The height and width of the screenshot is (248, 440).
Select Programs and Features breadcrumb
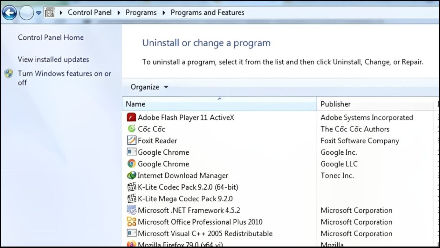pos(207,12)
